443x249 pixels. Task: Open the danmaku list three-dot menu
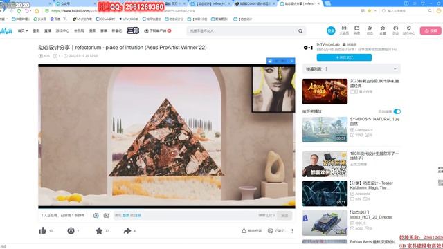(x=326, y=69)
